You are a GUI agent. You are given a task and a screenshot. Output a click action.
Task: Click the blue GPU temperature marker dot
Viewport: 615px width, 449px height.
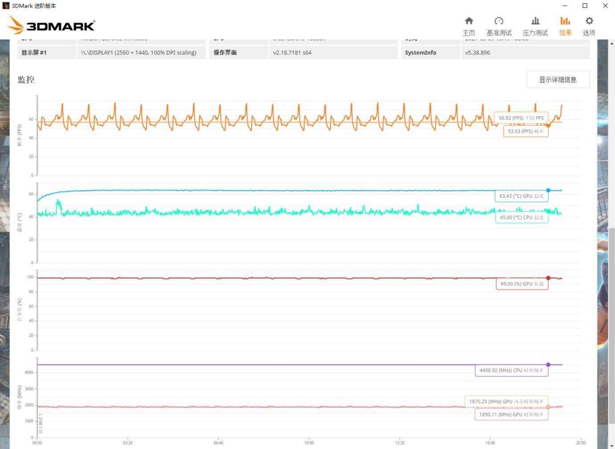[x=548, y=190]
